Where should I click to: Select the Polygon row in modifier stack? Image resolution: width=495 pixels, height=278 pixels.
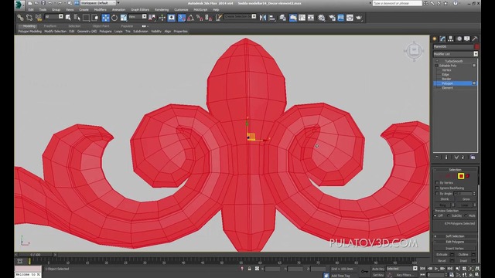(455, 83)
